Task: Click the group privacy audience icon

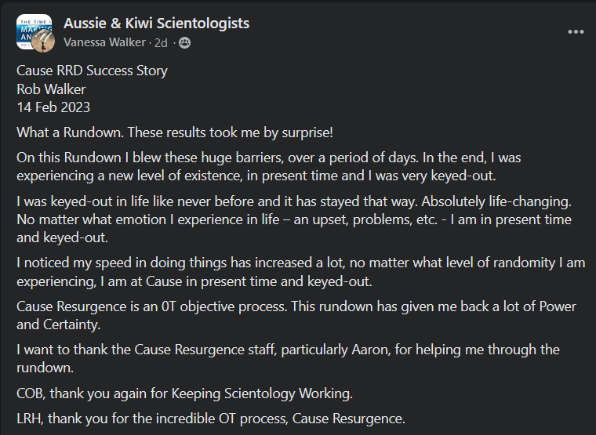Action: (185, 42)
